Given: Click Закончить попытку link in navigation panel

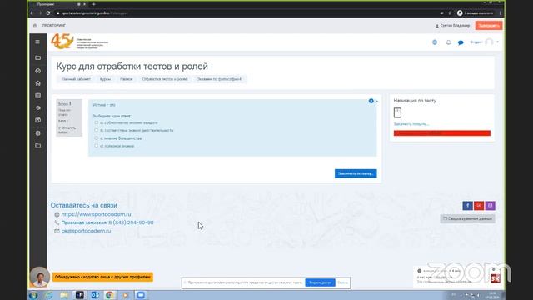Looking at the screenshot, I should (411, 124).
